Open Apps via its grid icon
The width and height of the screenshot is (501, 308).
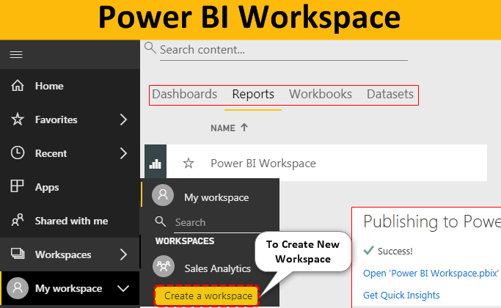[18, 187]
